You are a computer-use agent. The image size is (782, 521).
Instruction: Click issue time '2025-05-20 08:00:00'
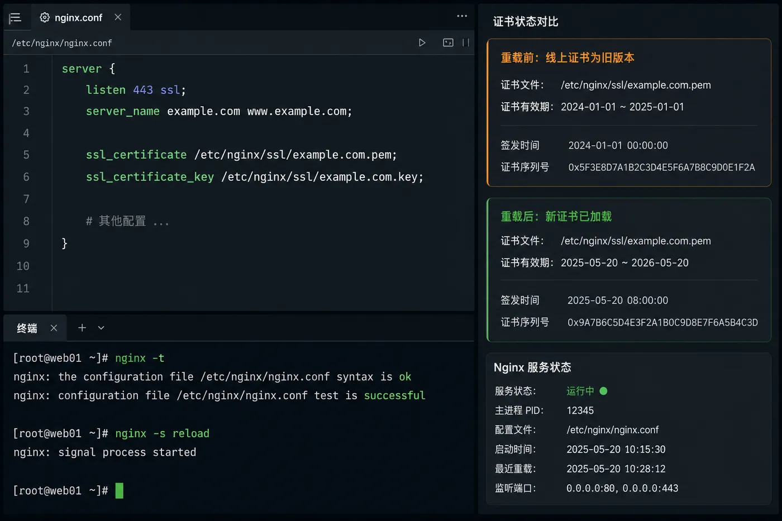[618, 300]
